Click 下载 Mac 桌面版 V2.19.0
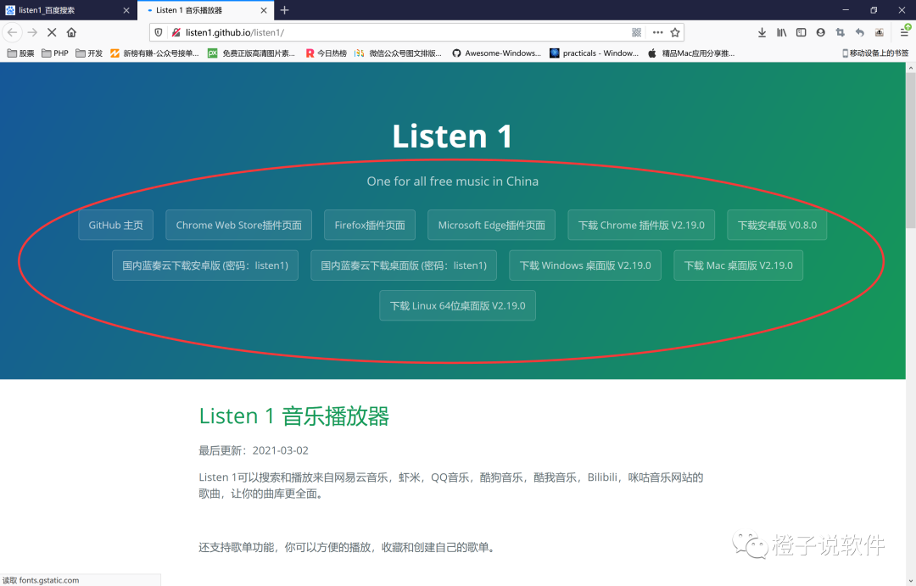The height and width of the screenshot is (586, 916). (x=739, y=265)
